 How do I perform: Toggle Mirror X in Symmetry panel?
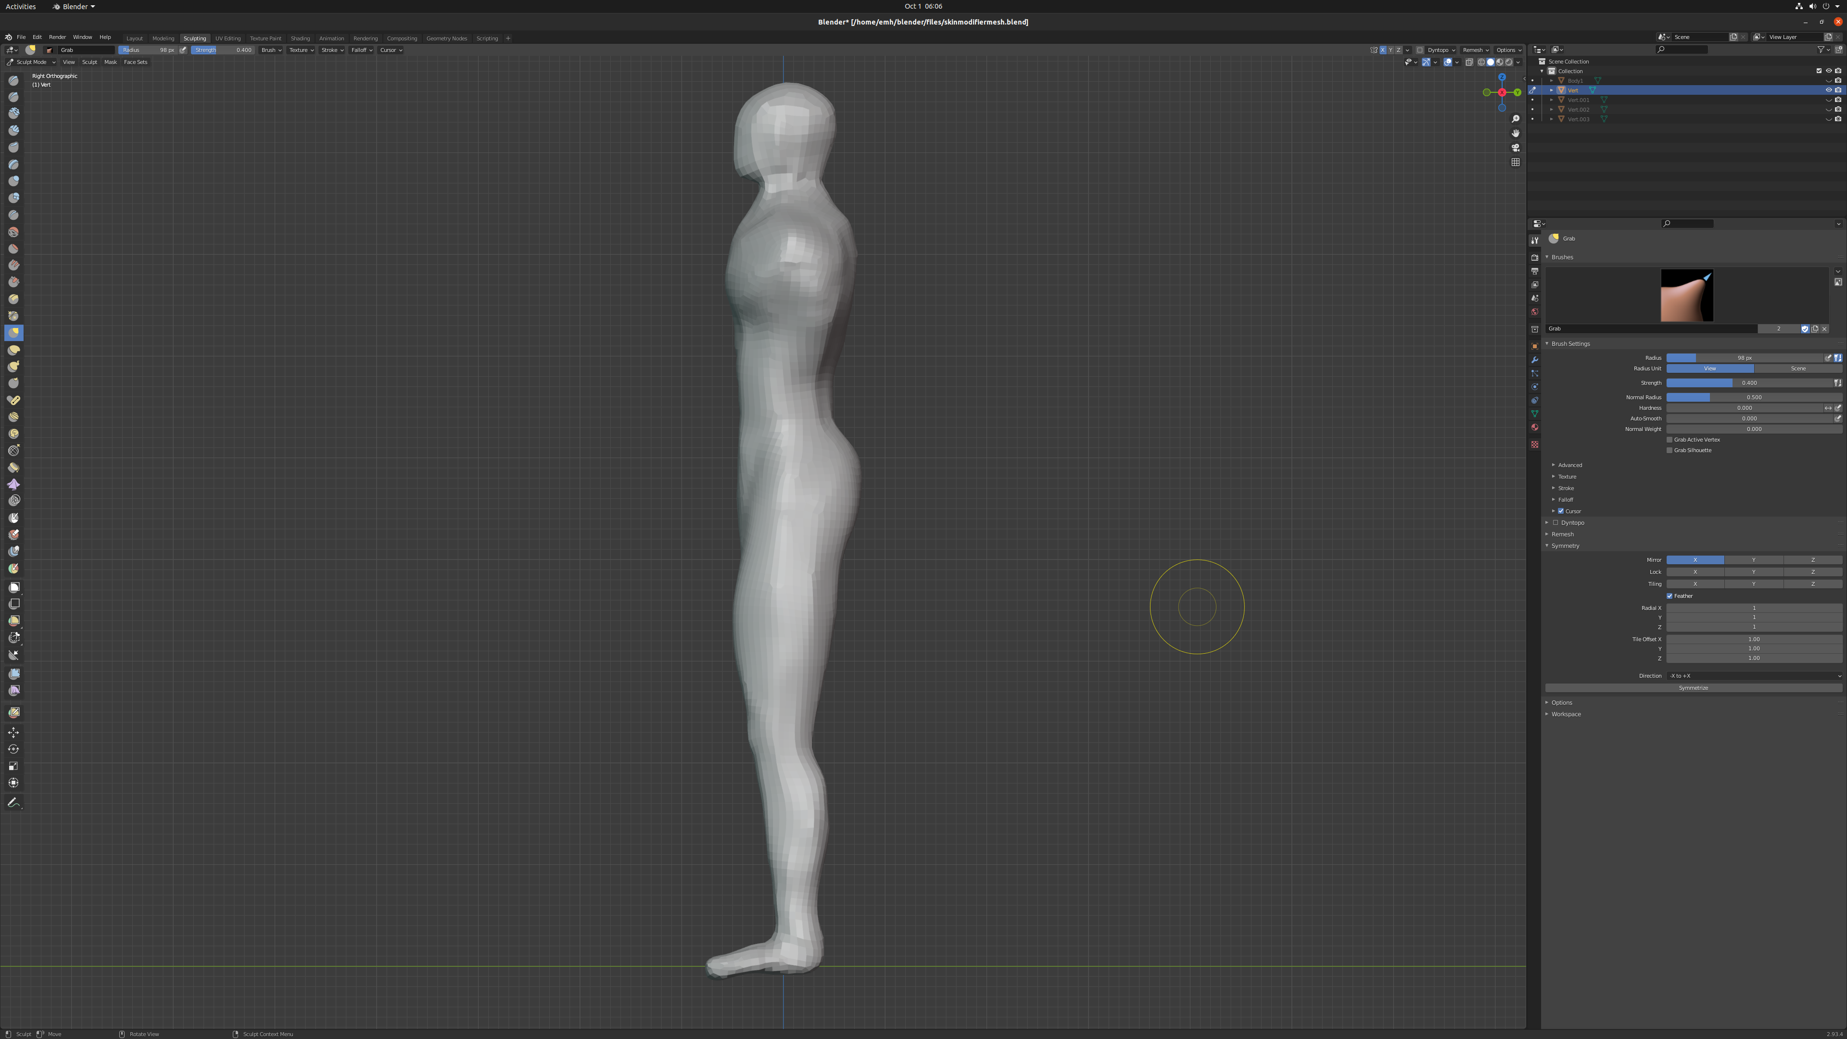click(x=1695, y=560)
